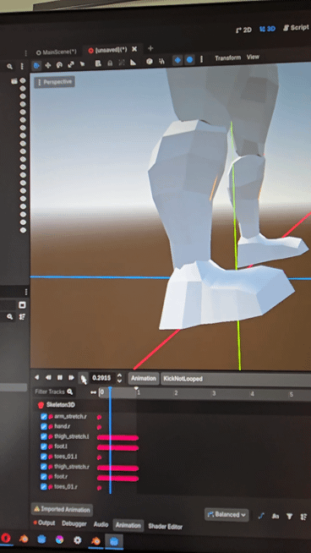Switch to the 3D workspace

click(x=267, y=29)
